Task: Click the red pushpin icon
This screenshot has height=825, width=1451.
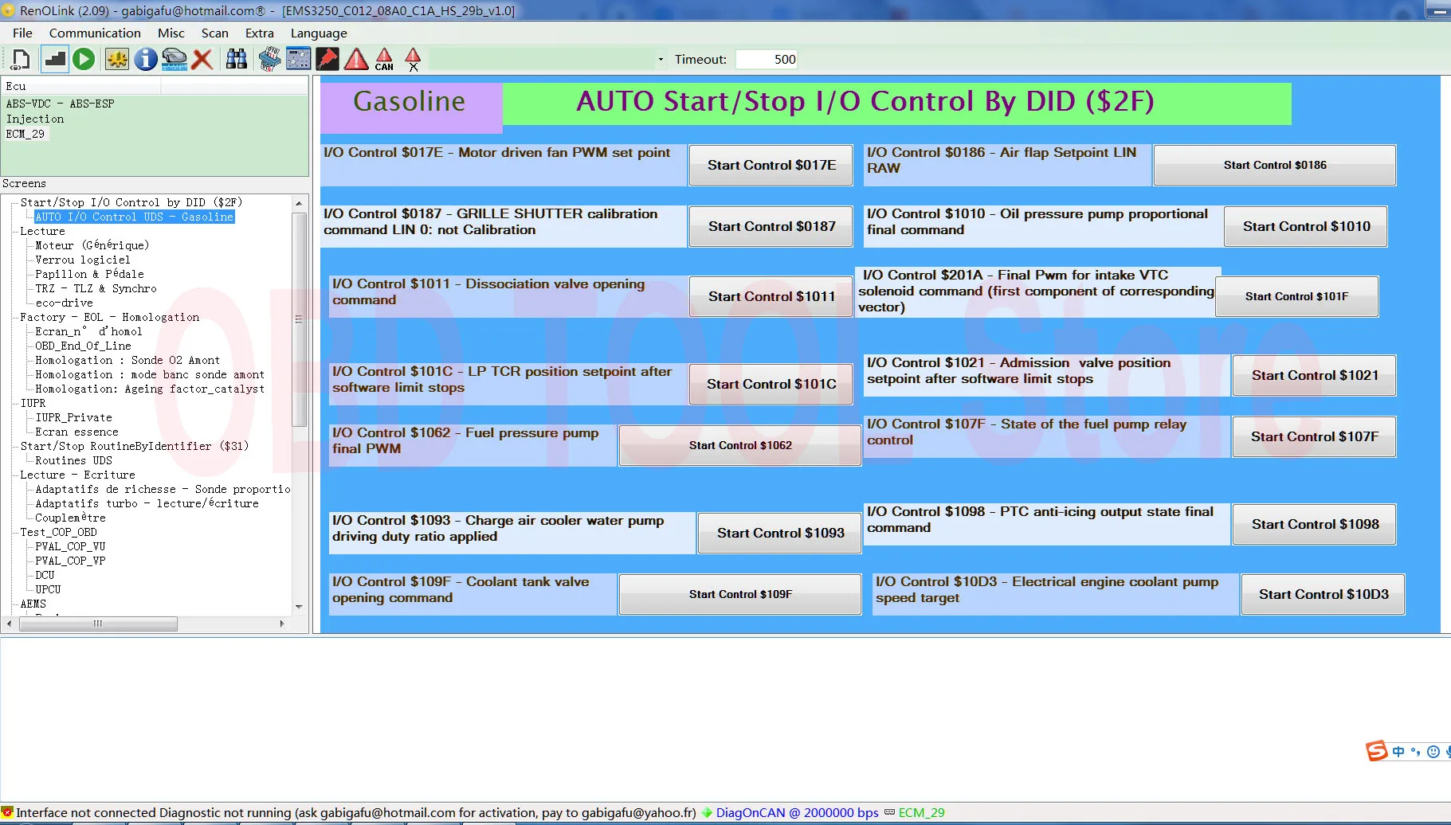Action: click(327, 59)
